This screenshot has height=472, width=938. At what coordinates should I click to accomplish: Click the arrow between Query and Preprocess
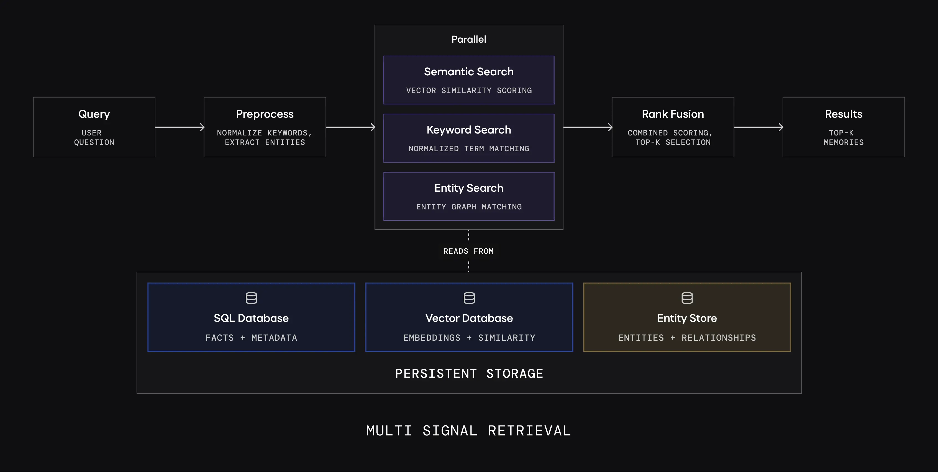coord(180,127)
